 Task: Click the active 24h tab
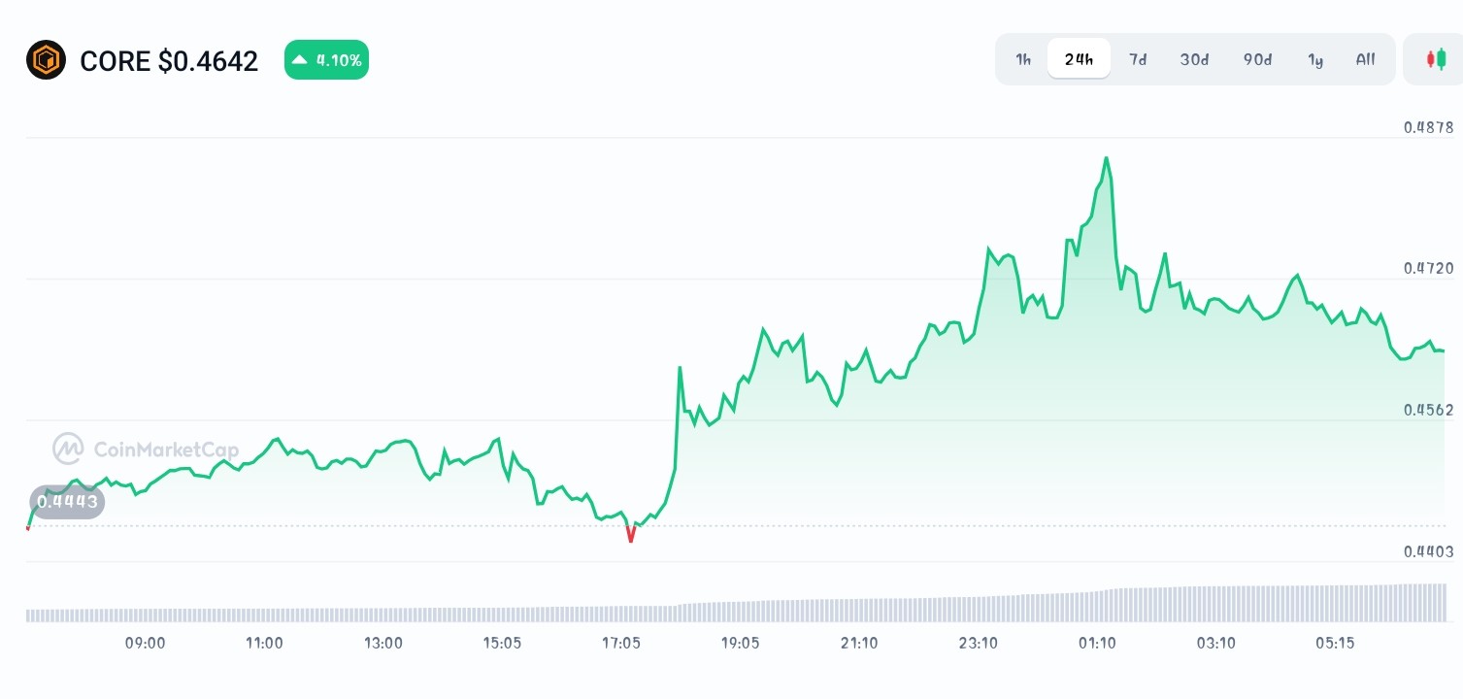(x=1079, y=58)
